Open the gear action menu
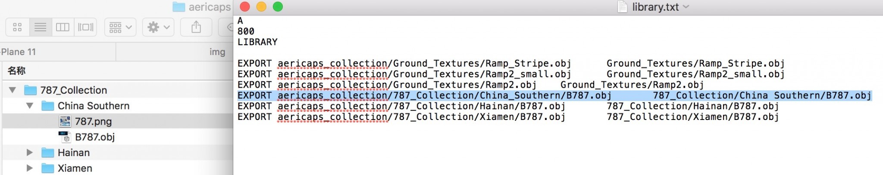The width and height of the screenshot is (883, 175). pyautogui.click(x=158, y=28)
